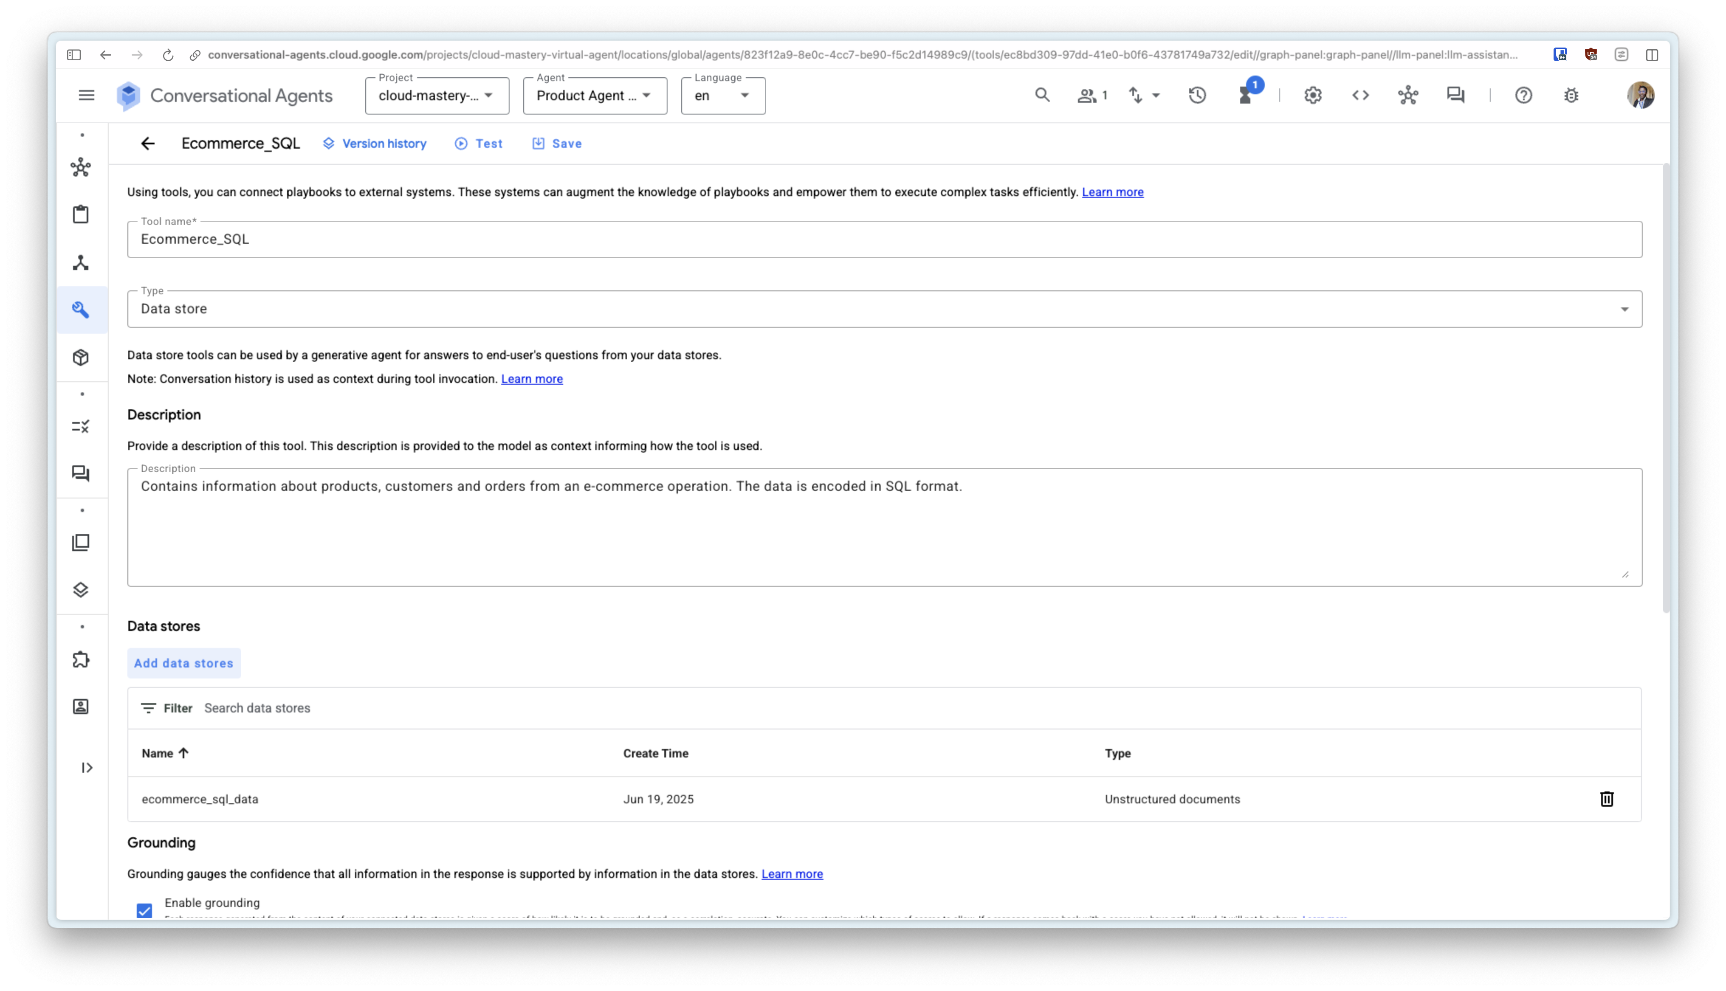
Task: Expand the Agent dropdown selector
Action: click(594, 96)
